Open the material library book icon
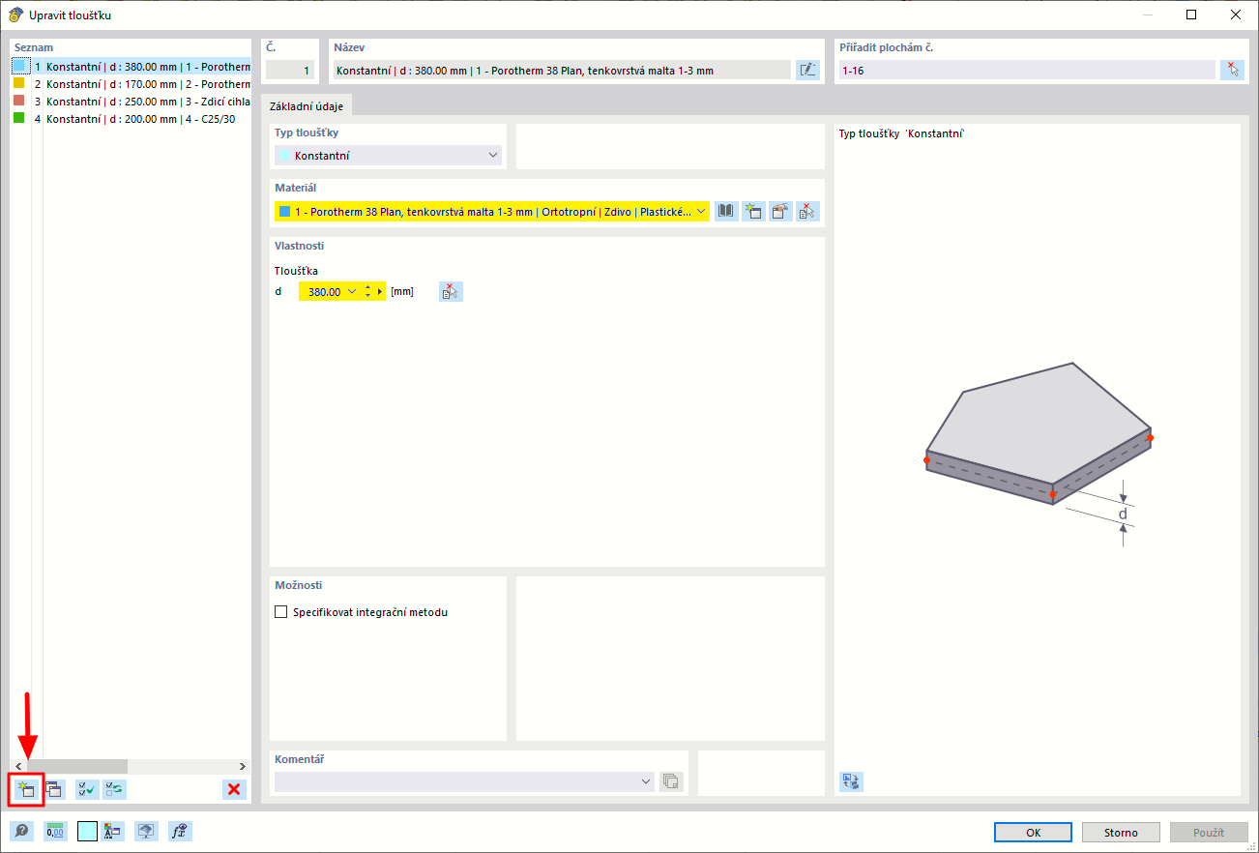Viewport: 1259px width, 853px height. (x=726, y=211)
